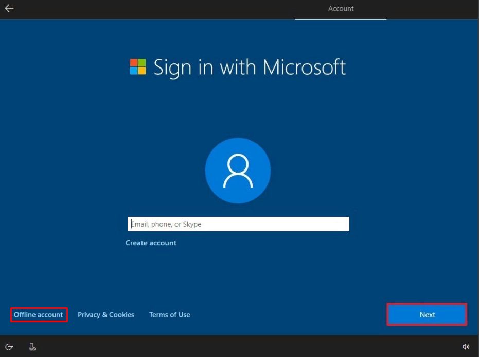Click the Cortana microphone icon
The height and width of the screenshot is (357, 479).
32,347
